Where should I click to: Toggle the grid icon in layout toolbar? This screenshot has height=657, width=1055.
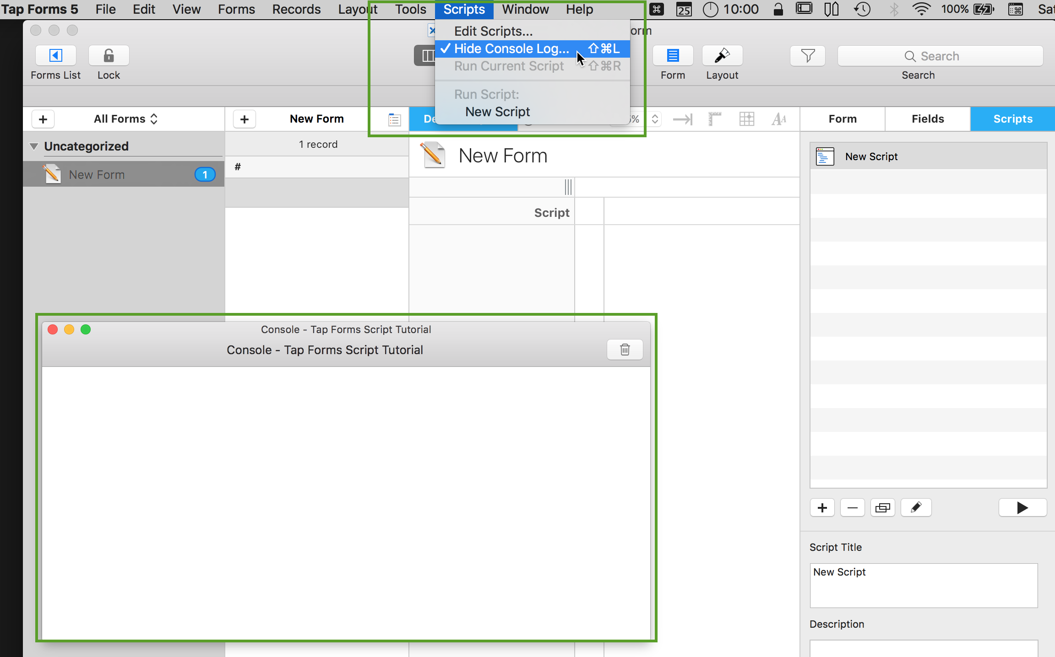pos(746,119)
